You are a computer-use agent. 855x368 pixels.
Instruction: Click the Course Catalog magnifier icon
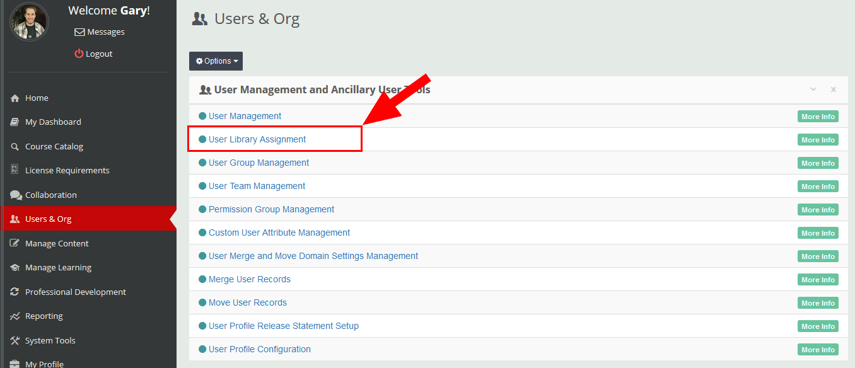click(15, 147)
